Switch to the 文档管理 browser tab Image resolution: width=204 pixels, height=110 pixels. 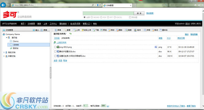point(117,5)
